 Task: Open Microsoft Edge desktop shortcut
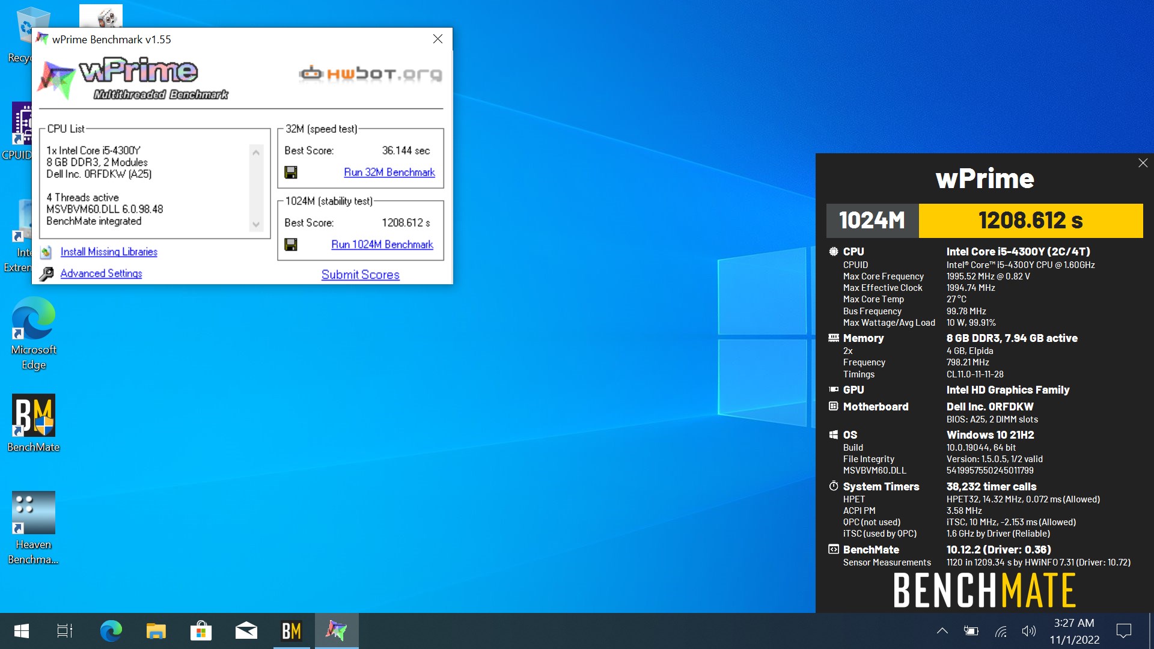point(34,334)
